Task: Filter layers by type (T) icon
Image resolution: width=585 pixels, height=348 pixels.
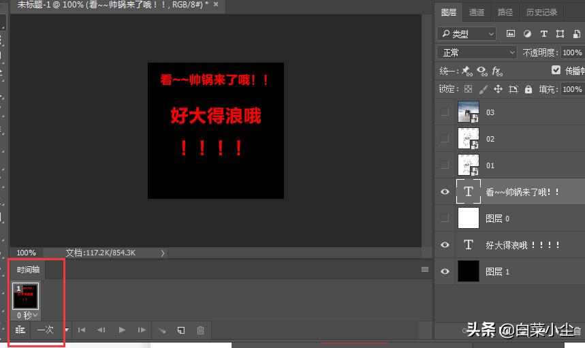Action: coord(544,34)
